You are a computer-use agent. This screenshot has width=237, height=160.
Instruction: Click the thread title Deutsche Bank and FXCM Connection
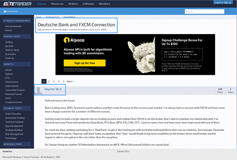tap(76, 25)
